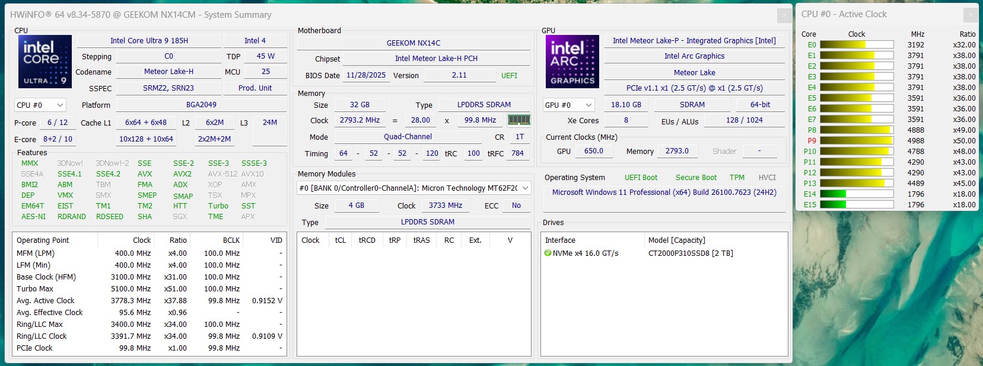Click the Intel Core Ultra 9 logo
983x366 pixels.
click(x=45, y=62)
